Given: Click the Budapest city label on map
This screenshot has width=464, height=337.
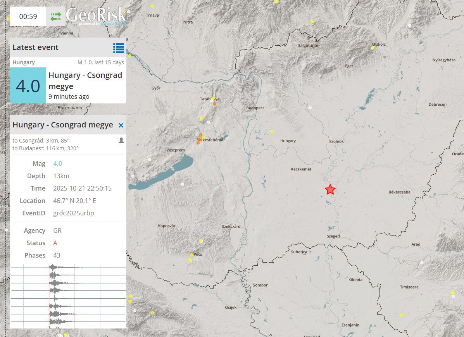Looking at the screenshot, I should coord(255,108).
